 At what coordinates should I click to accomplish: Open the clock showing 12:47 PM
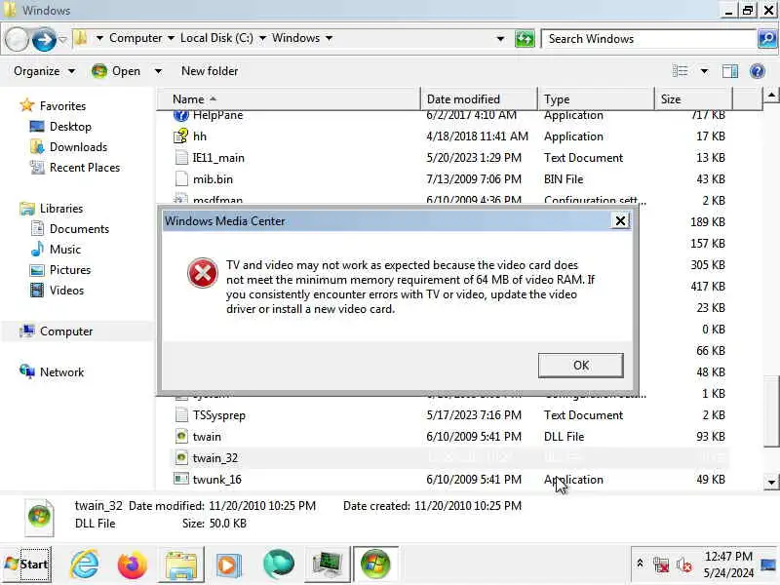728,565
